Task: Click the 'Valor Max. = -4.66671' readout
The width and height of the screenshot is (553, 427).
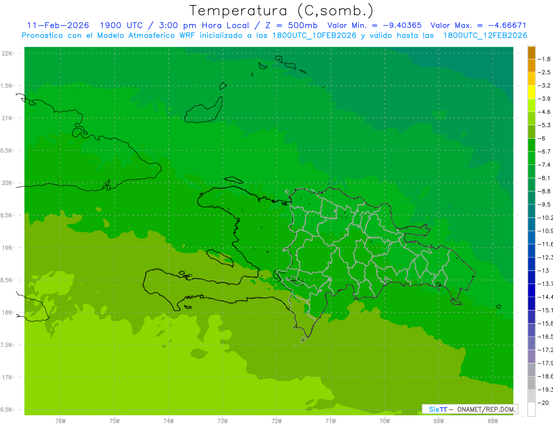Action: 478,25
